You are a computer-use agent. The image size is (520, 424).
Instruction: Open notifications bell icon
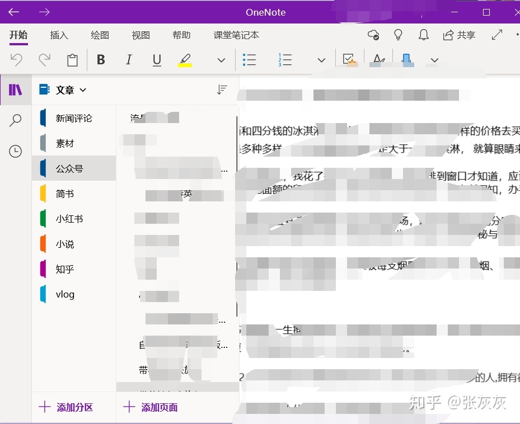[423, 35]
